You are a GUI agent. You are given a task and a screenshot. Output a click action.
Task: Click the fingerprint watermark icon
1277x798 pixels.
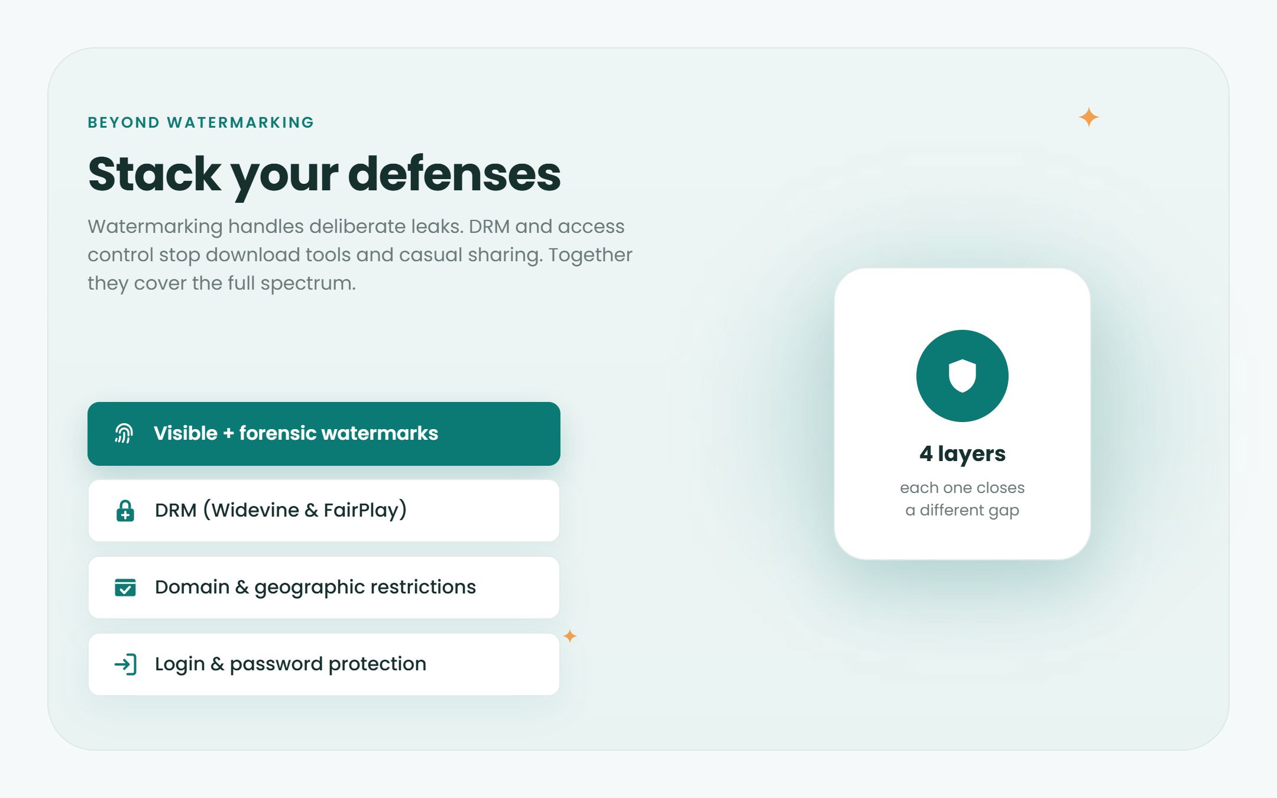point(124,433)
